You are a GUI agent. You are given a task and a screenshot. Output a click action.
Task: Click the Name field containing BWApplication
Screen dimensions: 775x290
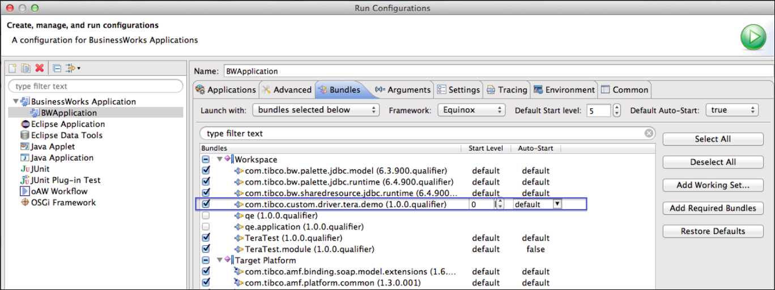[x=493, y=71]
